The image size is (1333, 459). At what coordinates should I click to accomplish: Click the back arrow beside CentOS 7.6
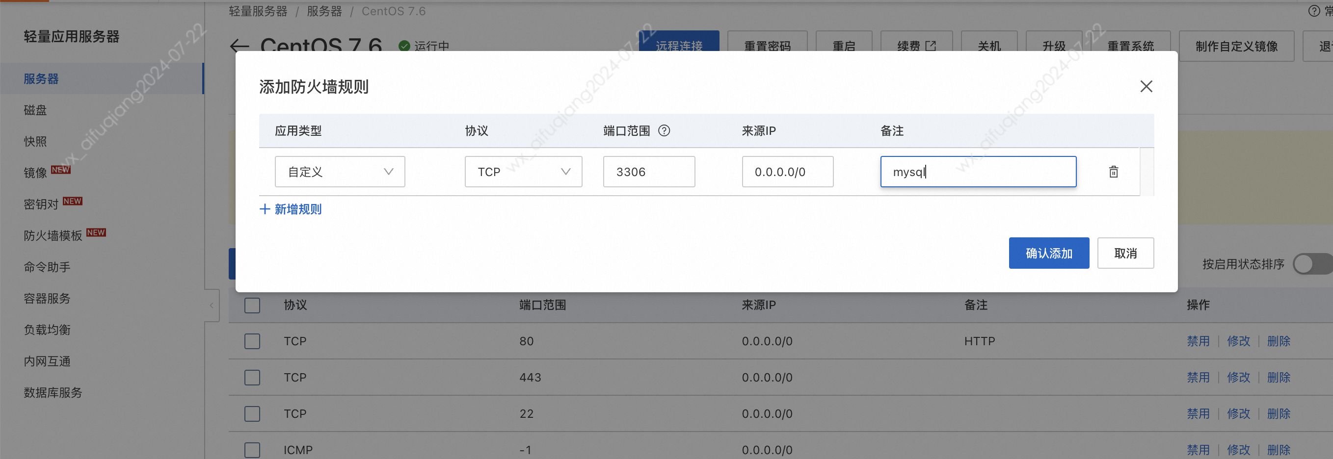tap(239, 46)
